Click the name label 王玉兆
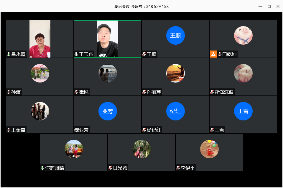 pos(86,54)
